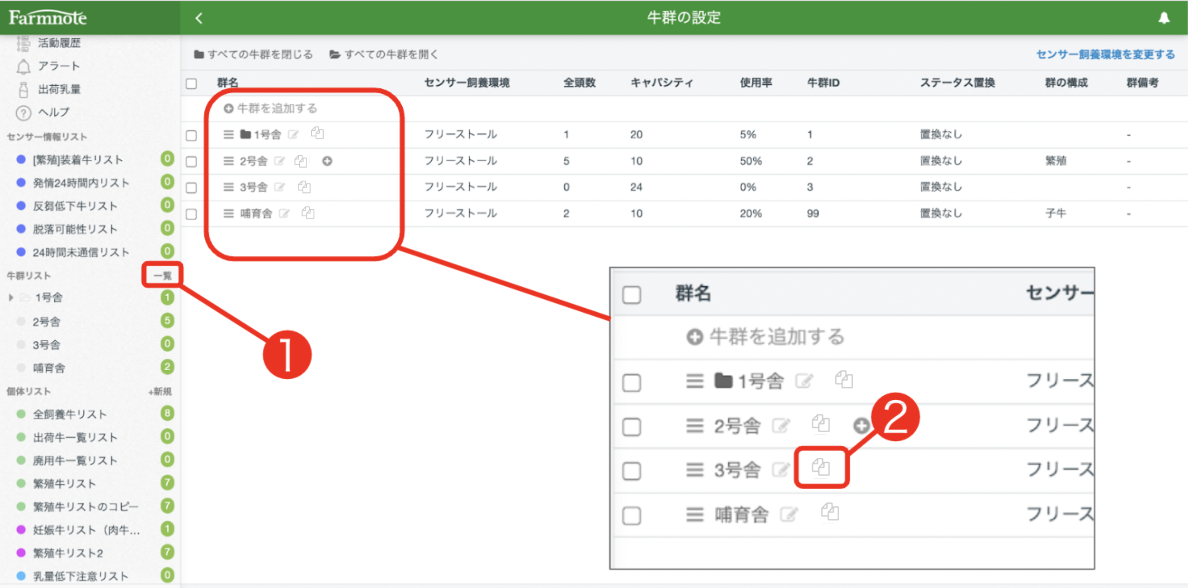Open notifications bell icon

coord(1164,18)
